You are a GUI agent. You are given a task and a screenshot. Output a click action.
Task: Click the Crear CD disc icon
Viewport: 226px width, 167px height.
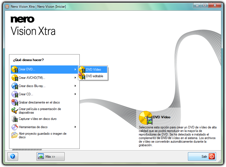pyautogui.click(x=15, y=94)
